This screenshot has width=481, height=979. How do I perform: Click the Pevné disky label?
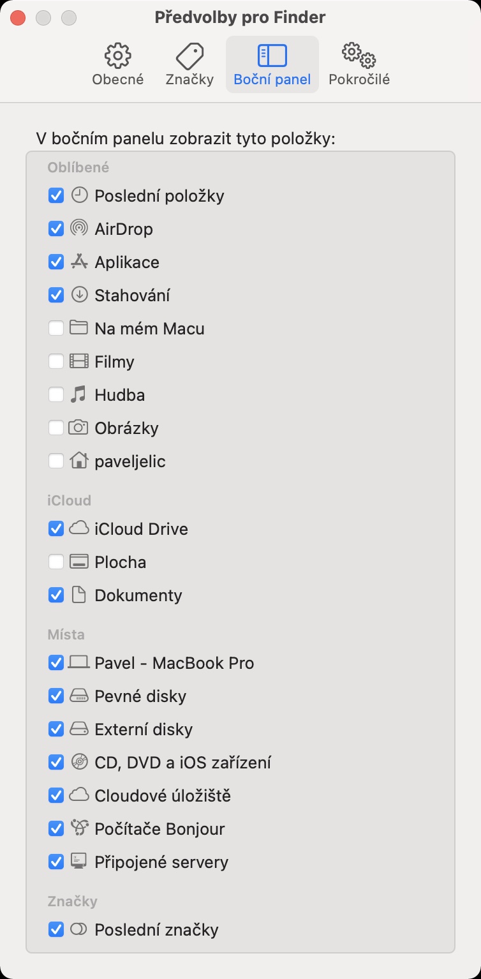point(140,696)
